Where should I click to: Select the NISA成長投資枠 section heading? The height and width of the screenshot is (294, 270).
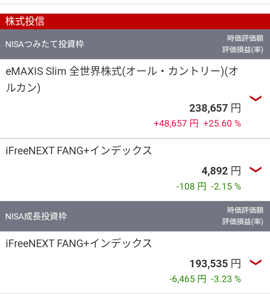point(36,216)
